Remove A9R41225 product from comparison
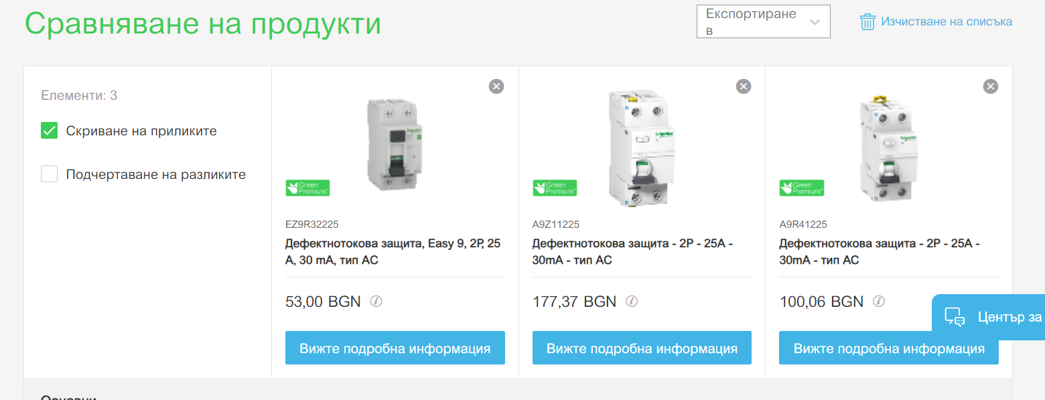This screenshot has height=400, width=1045. [990, 86]
